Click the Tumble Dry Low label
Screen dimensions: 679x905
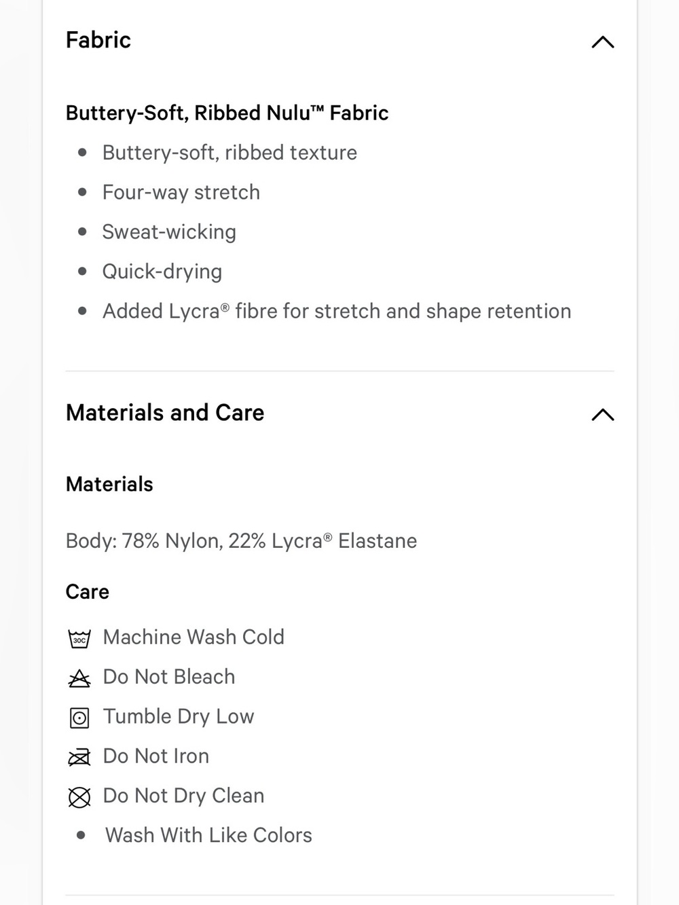coord(179,716)
